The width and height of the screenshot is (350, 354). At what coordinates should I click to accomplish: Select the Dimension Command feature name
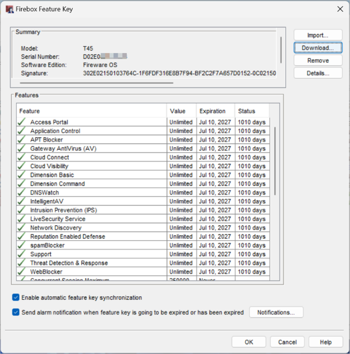click(57, 183)
